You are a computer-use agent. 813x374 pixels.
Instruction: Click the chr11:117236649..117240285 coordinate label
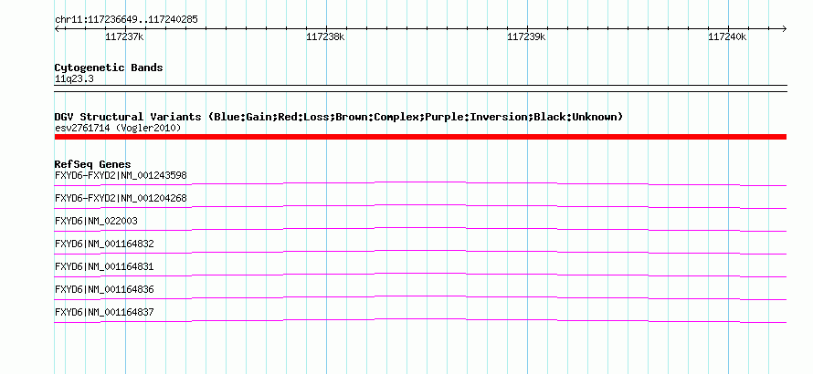click(x=126, y=20)
